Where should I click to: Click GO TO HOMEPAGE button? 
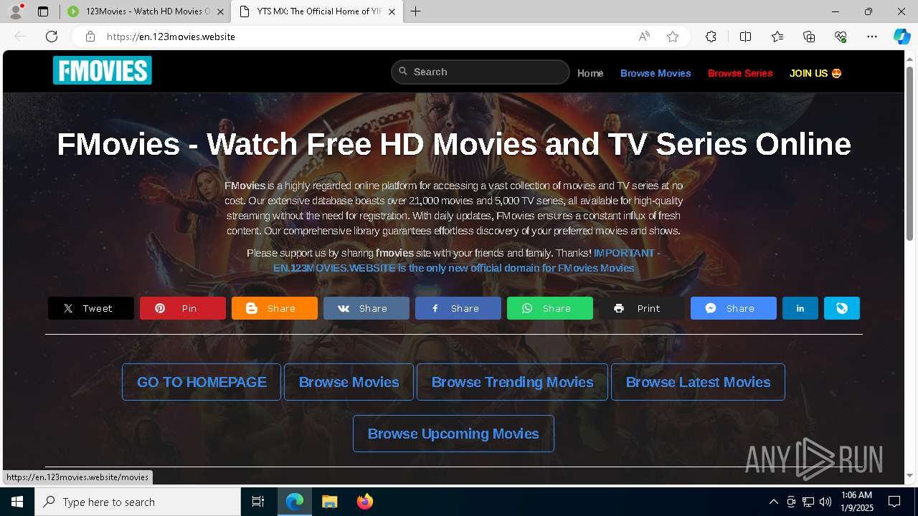click(202, 382)
